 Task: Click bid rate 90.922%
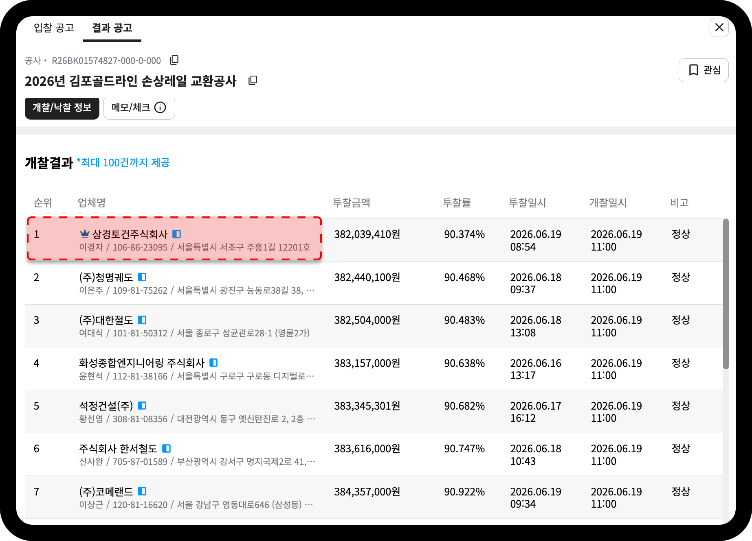[x=464, y=492]
